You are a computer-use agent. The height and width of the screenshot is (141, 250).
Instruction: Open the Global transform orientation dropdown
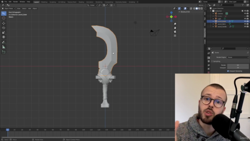(x=92, y=5)
